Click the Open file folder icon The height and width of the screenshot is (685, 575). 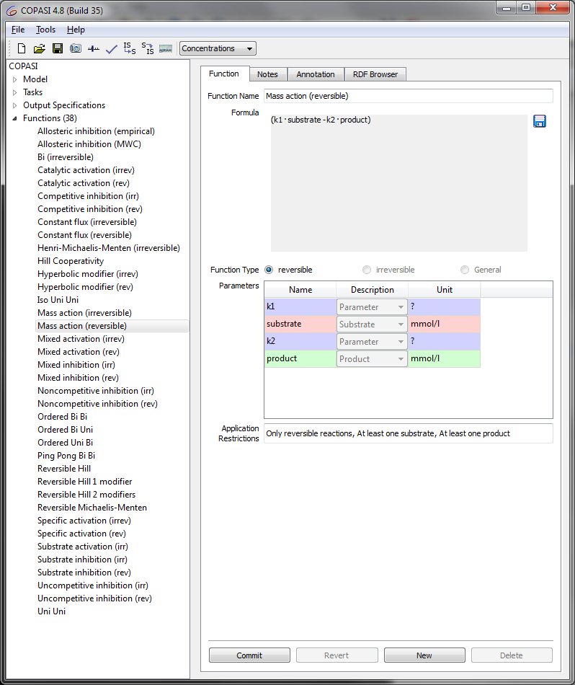click(40, 49)
